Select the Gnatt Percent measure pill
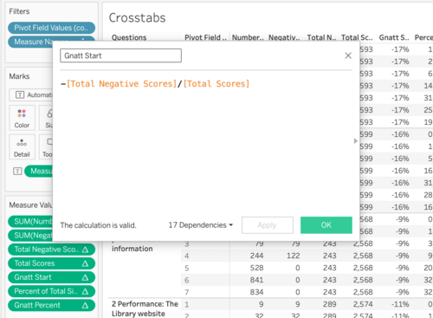This screenshot has width=433, height=318. point(51,305)
